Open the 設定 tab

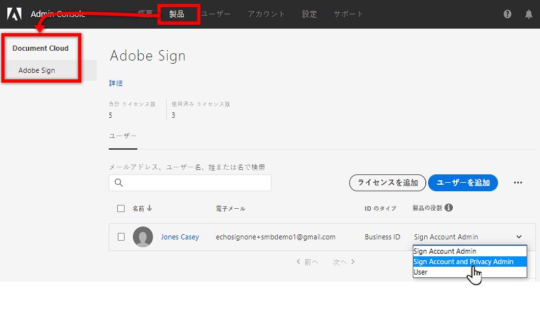(x=309, y=14)
